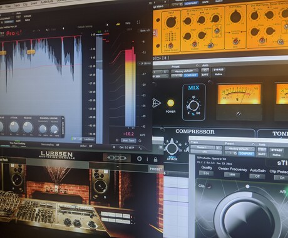Open the Default Setting preset list
The image size is (288, 238).
[x=85, y=27]
